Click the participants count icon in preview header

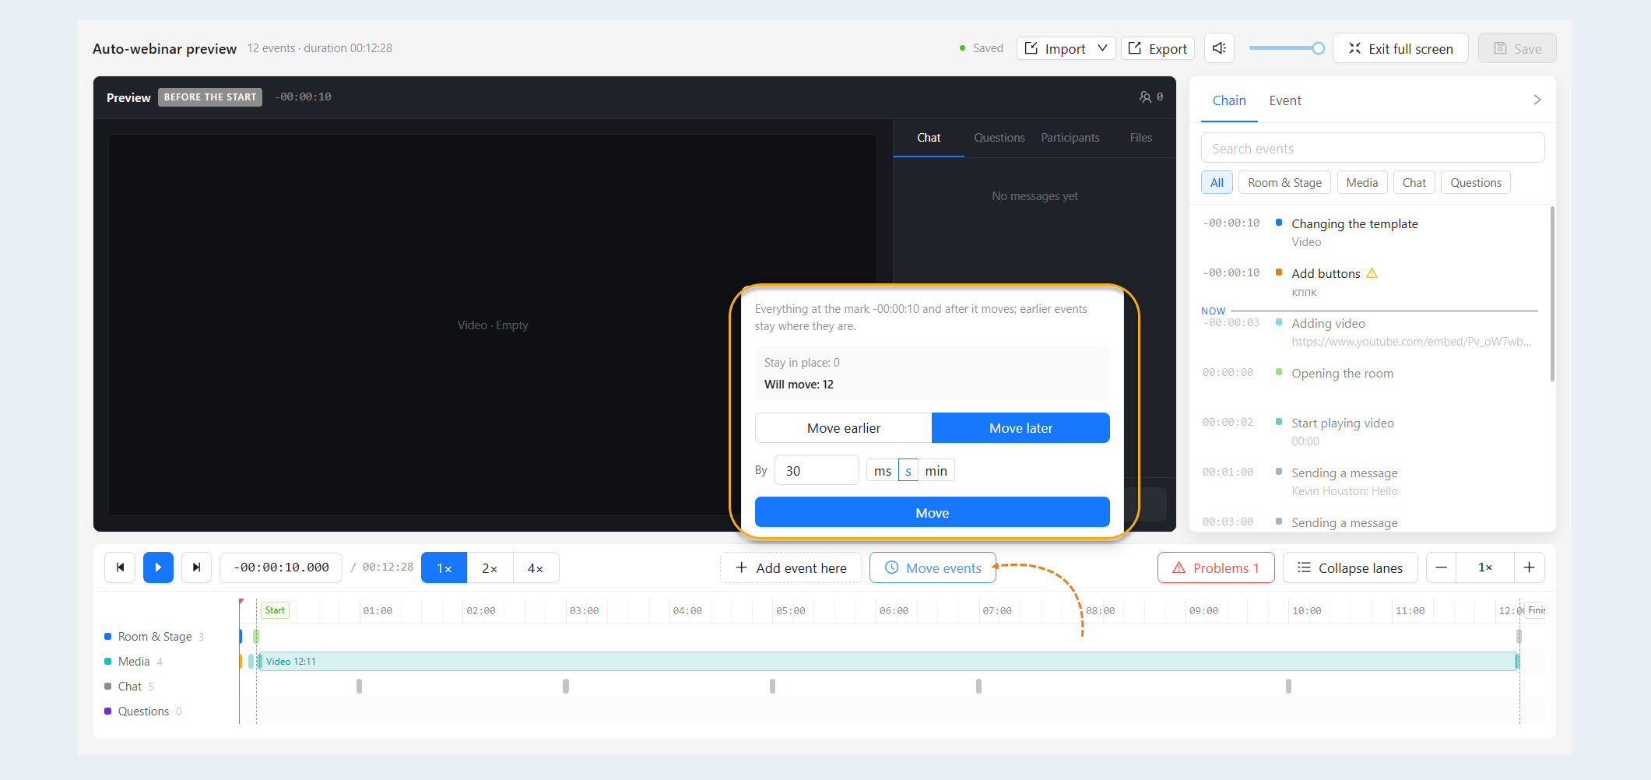[1145, 97]
